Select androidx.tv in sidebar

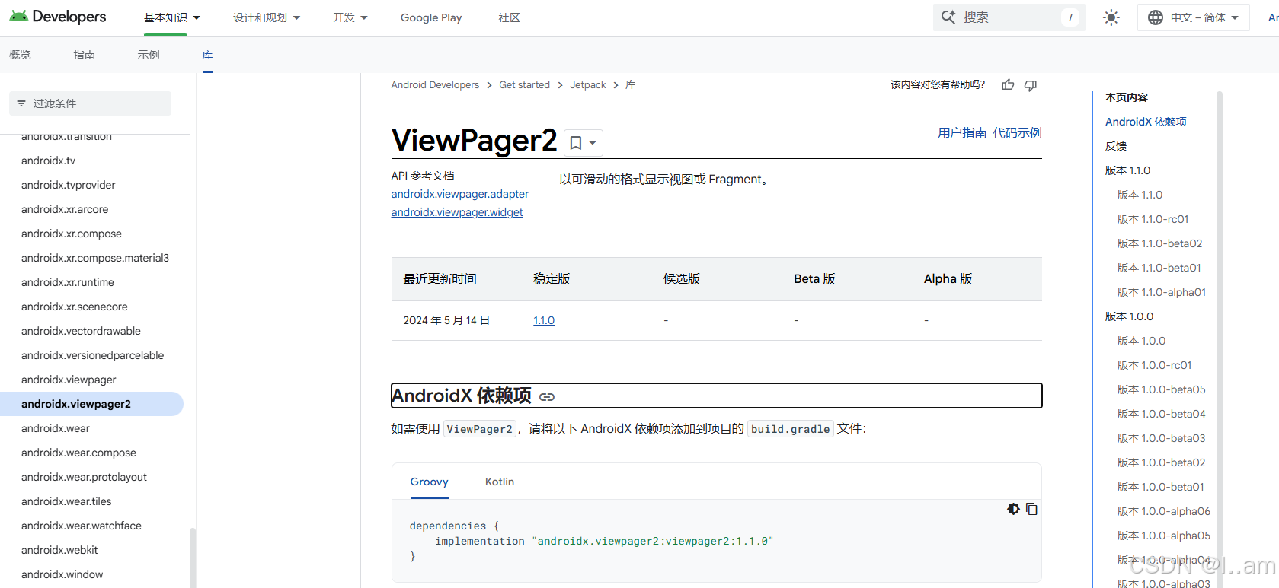click(49, 161)
